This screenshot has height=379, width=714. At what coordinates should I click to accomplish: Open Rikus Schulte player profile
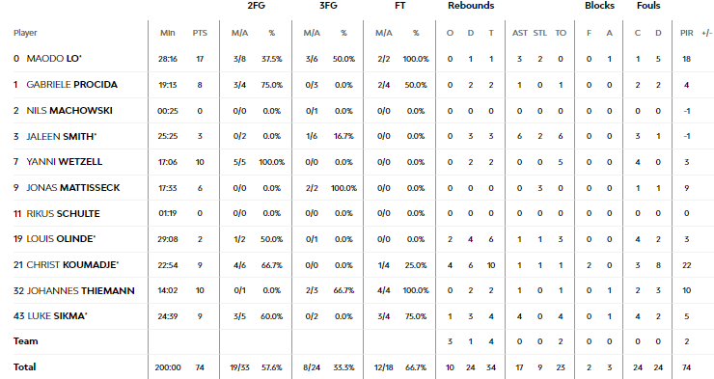coord(63,213)
